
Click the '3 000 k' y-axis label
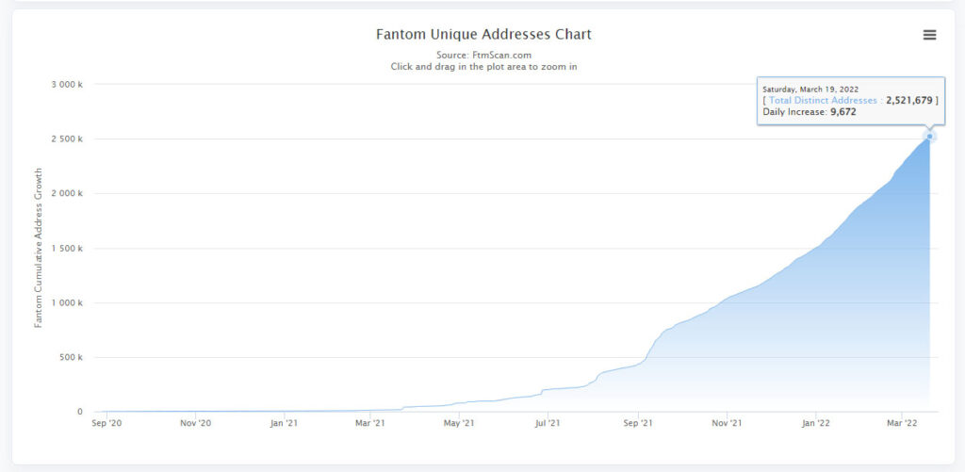pos(68,84)
